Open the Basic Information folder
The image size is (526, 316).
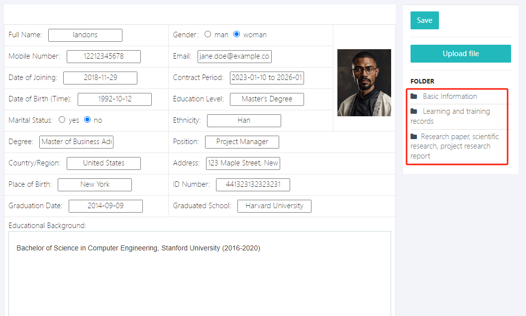[x=449, y=96]
